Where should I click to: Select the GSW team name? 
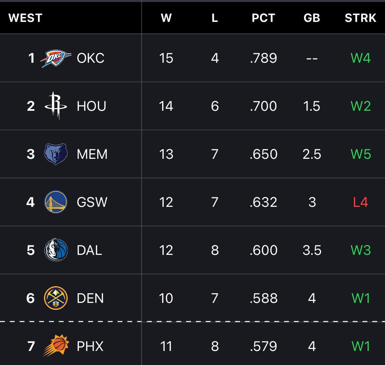pos(92,202)
